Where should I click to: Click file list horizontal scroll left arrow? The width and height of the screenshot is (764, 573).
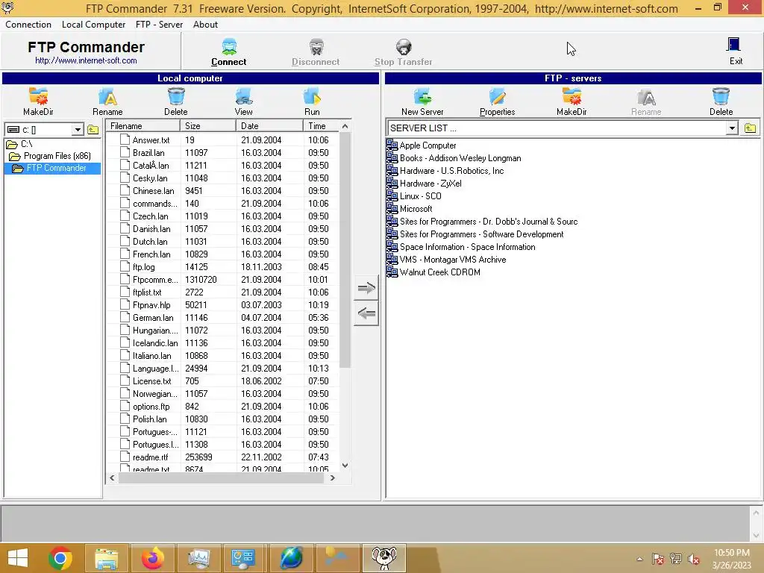[112, 478]
